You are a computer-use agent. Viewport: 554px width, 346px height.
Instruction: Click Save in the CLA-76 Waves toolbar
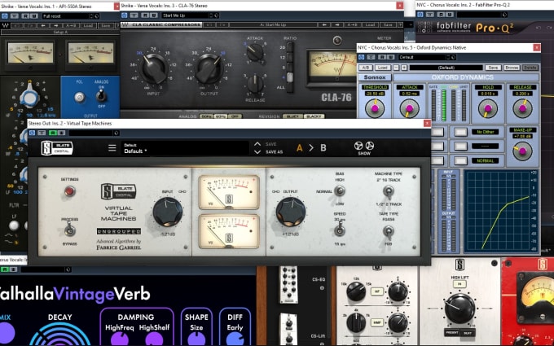coord(388,24)
